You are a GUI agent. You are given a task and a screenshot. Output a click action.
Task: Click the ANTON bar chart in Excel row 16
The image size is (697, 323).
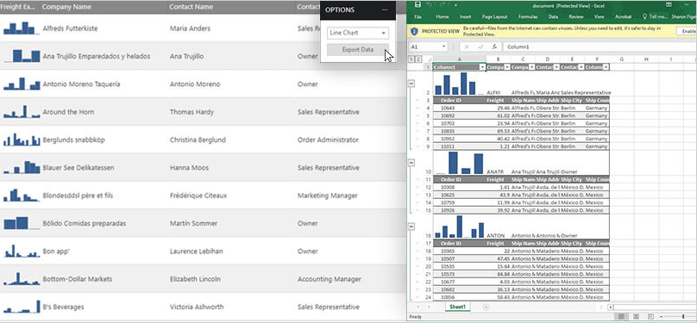[x=459, y=227]
